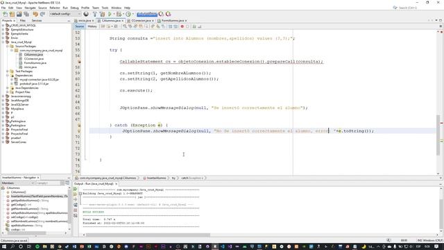Select mysql-connector-java jar dependency
This screenshot has width=444, height=250.
pos(39,80)
